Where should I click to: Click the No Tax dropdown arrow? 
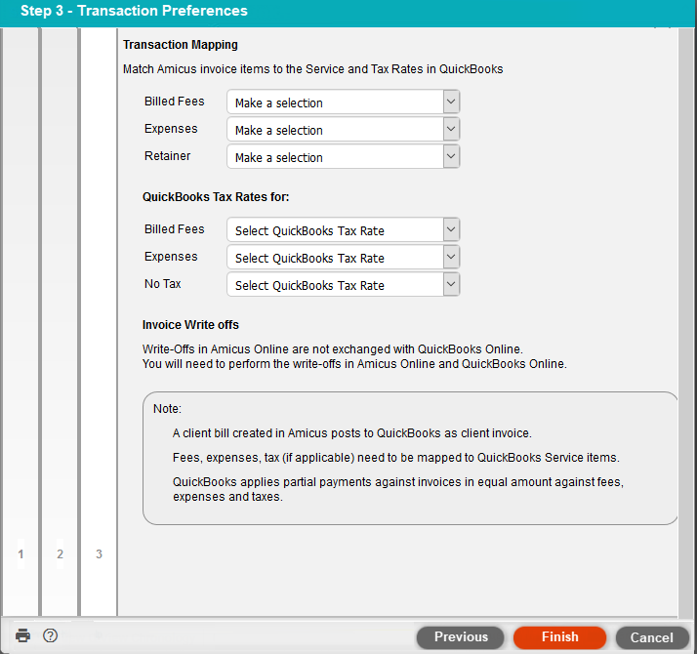pyautogui.click(x=450, y=285)
